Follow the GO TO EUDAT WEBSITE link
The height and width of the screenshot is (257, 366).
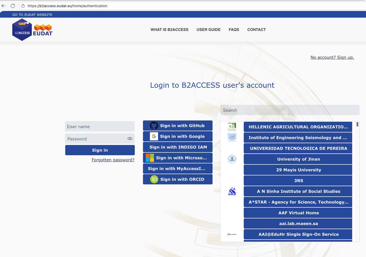(x=32, y=15)
